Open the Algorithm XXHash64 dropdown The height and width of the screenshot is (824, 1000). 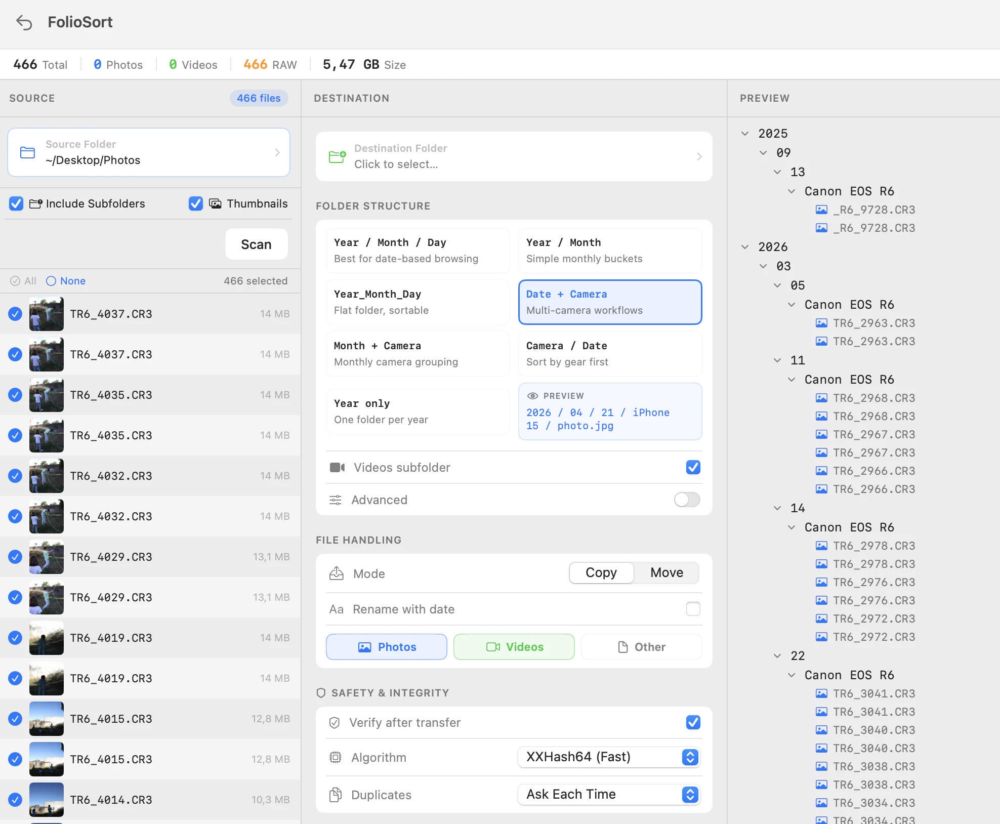coord(609,757)
